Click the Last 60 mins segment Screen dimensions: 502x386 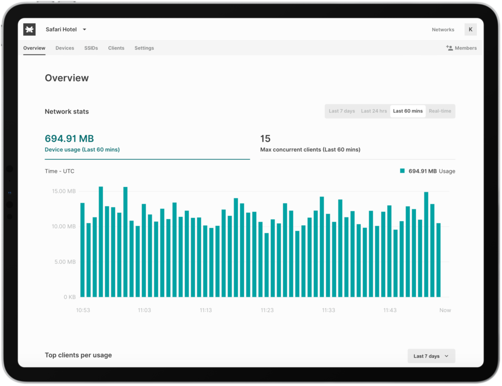point(408,111)
